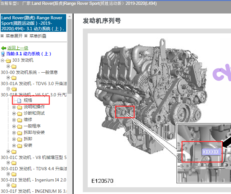Viewport: 231px width, 194px height.
Task: Open the 规格 document
Action: tap(28, 100)
